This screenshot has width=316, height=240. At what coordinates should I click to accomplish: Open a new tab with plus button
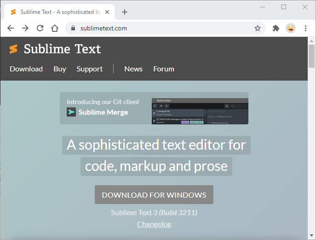click(x=125, y=12)
